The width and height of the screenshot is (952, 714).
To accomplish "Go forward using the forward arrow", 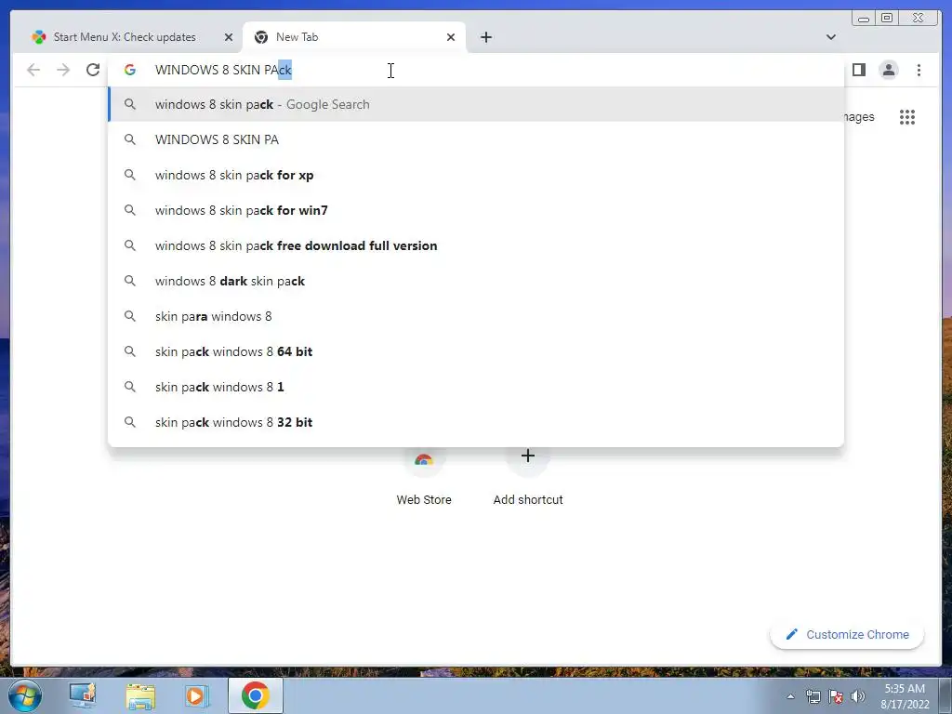I will click(x=63, y=70).
